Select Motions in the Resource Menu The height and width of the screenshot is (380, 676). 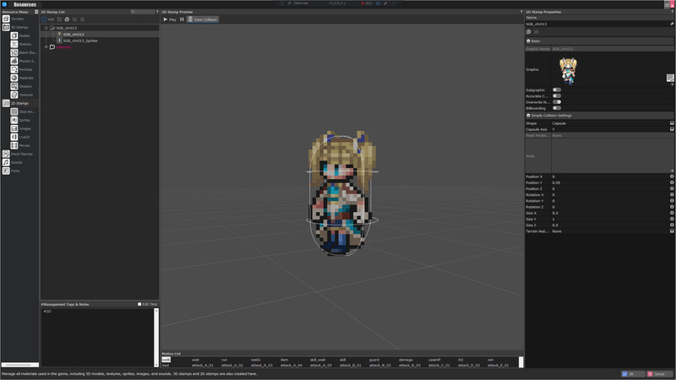21,44
